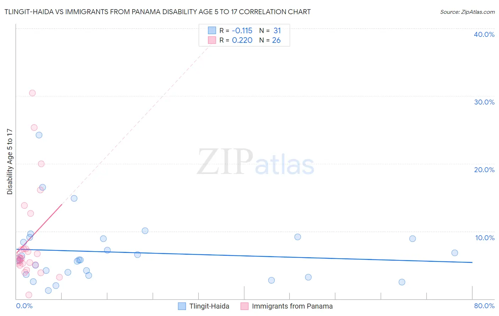The width and height of the screenshot is (499, 316).
Task: Click the 40.0% y-axis label
Action: [484, 34]
